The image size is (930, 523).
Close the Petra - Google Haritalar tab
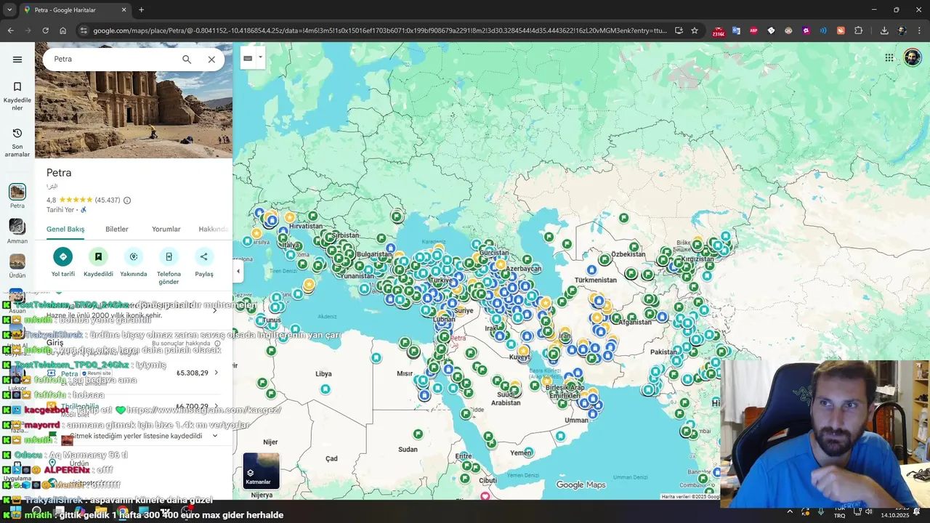coord(124,9)
